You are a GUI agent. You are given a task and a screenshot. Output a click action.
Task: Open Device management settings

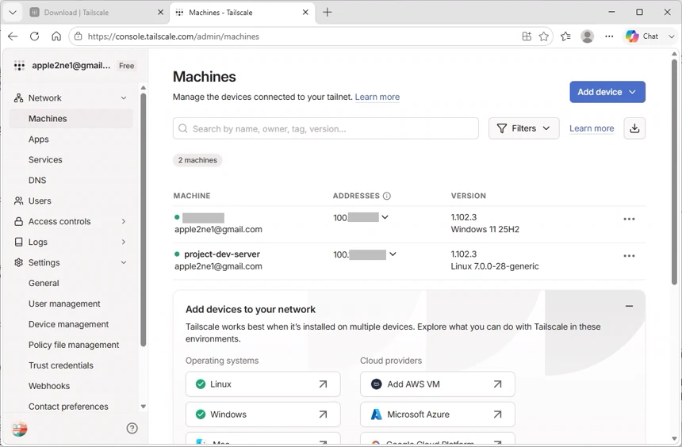(68, 324)
